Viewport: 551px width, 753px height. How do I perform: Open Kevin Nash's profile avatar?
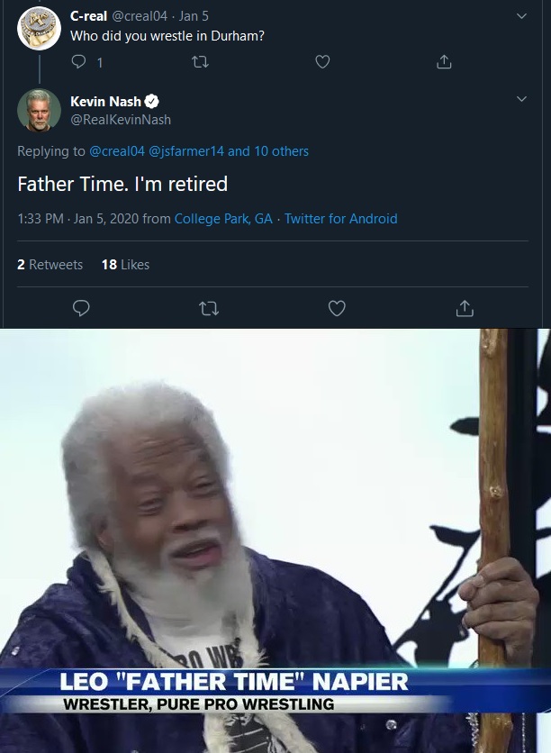(39, 111)
